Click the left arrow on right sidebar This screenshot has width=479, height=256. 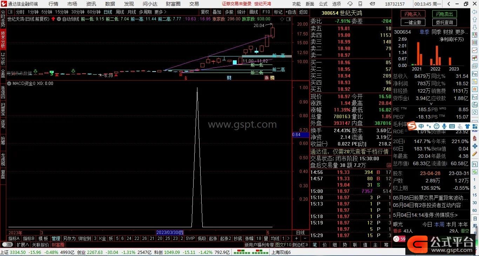(x=475, y=12)
